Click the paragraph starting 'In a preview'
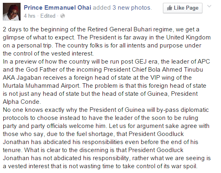Viewport: 221px width, 173px height. point(106,82)
